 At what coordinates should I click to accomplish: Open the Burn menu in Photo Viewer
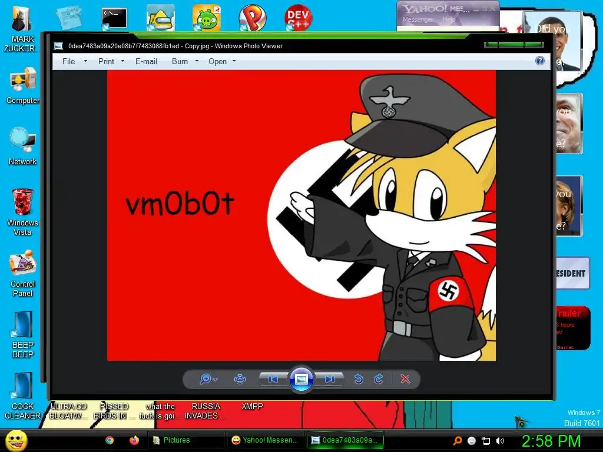(180, 61)
